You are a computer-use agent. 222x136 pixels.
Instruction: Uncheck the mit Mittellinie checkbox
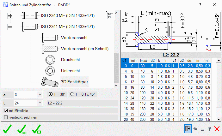coord(6,111)
